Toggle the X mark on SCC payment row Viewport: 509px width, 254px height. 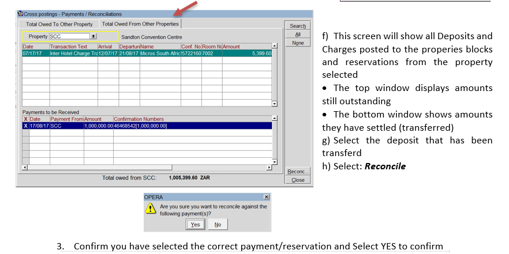25,126
